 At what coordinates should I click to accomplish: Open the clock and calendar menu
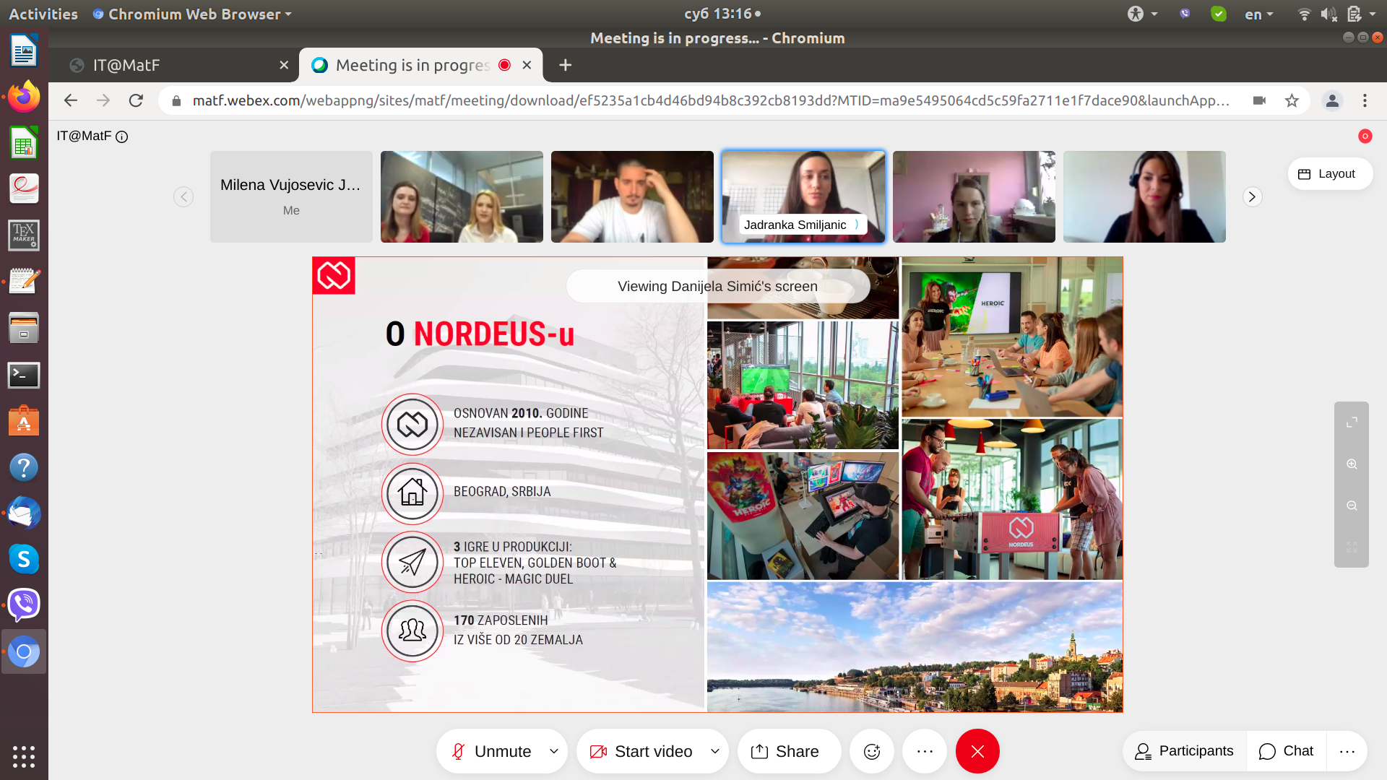coord(722,14)
